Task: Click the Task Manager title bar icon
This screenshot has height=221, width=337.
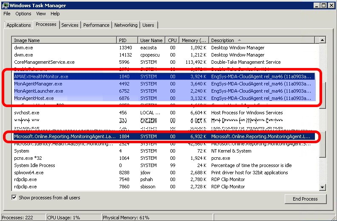Action: tap(5, 5)
